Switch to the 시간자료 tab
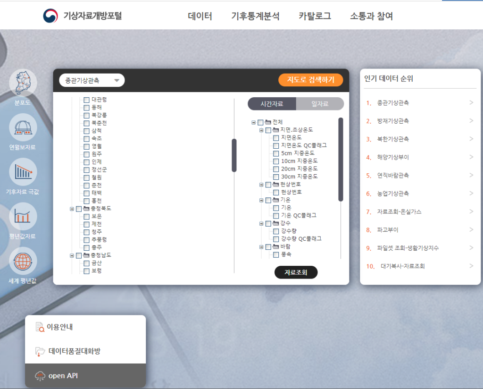The height and width of the screenshot is (389, 483). (272, 104)
